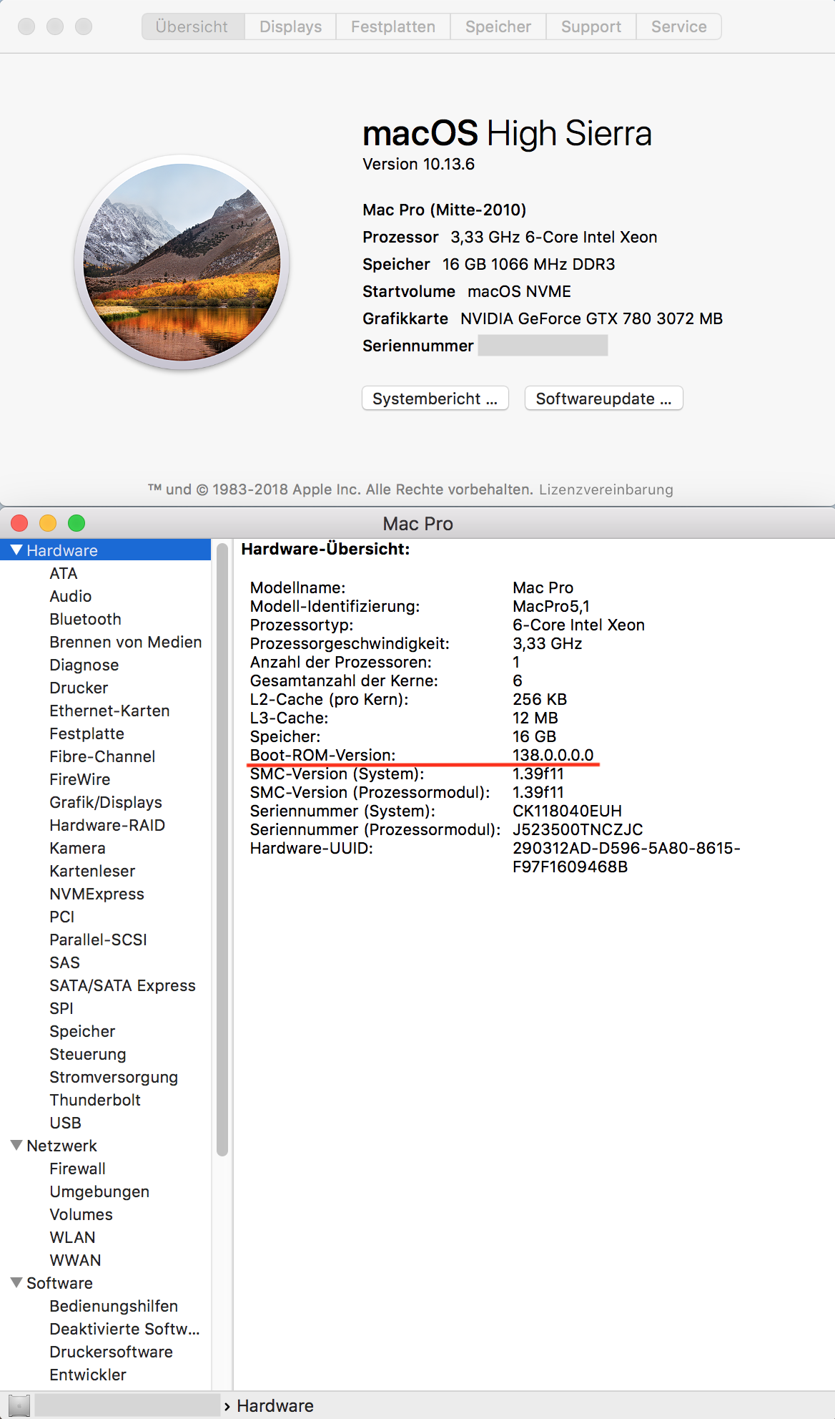Select USB in the sidebar

click(66, 1123)
